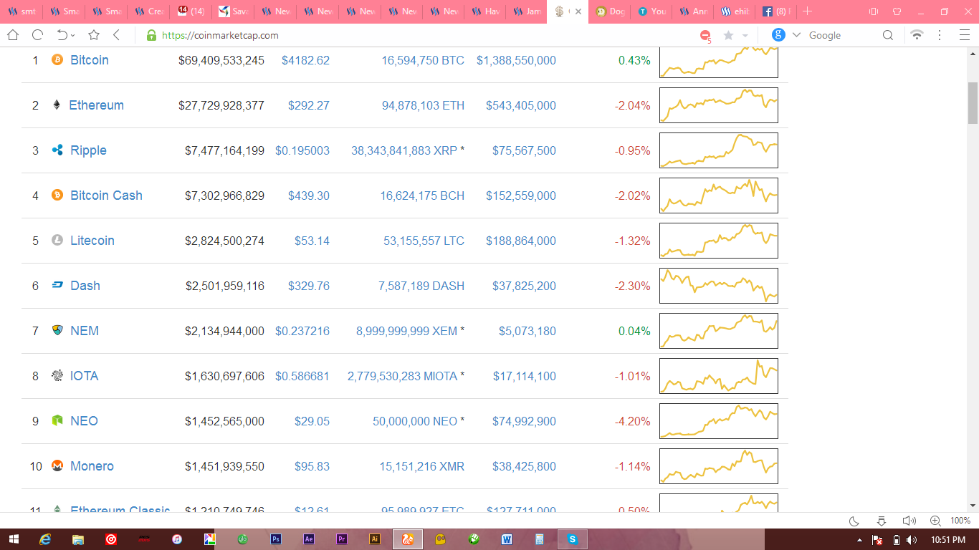The image size is (979, 550).
Task: Click the green padlock security icon
Action: pyautogui.click(x=151, y=35)
